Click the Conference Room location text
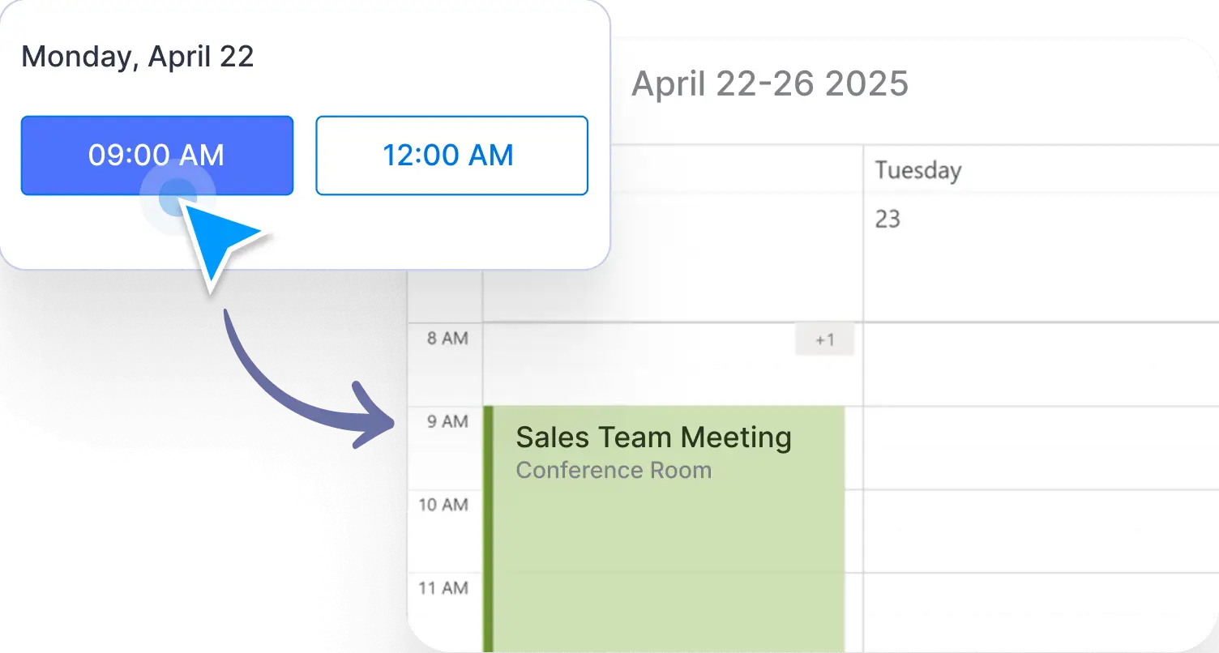 pyautogui.click(x=614, y=471)
